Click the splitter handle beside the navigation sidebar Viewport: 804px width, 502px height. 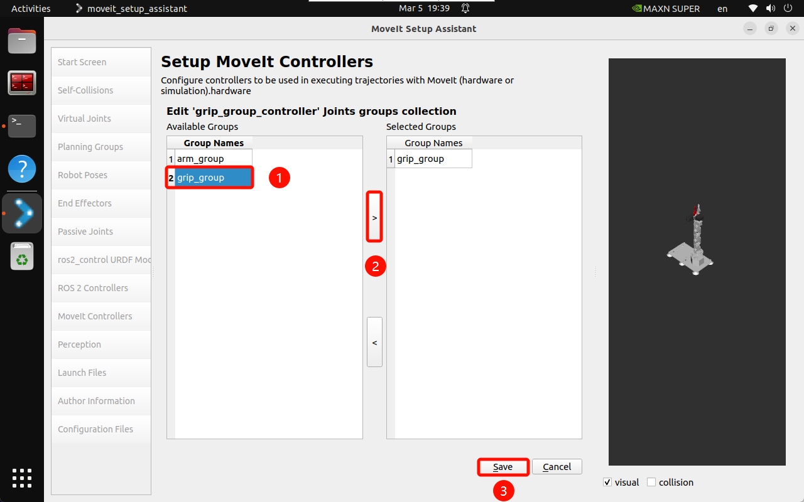point(153,272)
